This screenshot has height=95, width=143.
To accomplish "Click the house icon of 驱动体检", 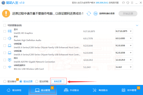I will click(x=9, y=90).
